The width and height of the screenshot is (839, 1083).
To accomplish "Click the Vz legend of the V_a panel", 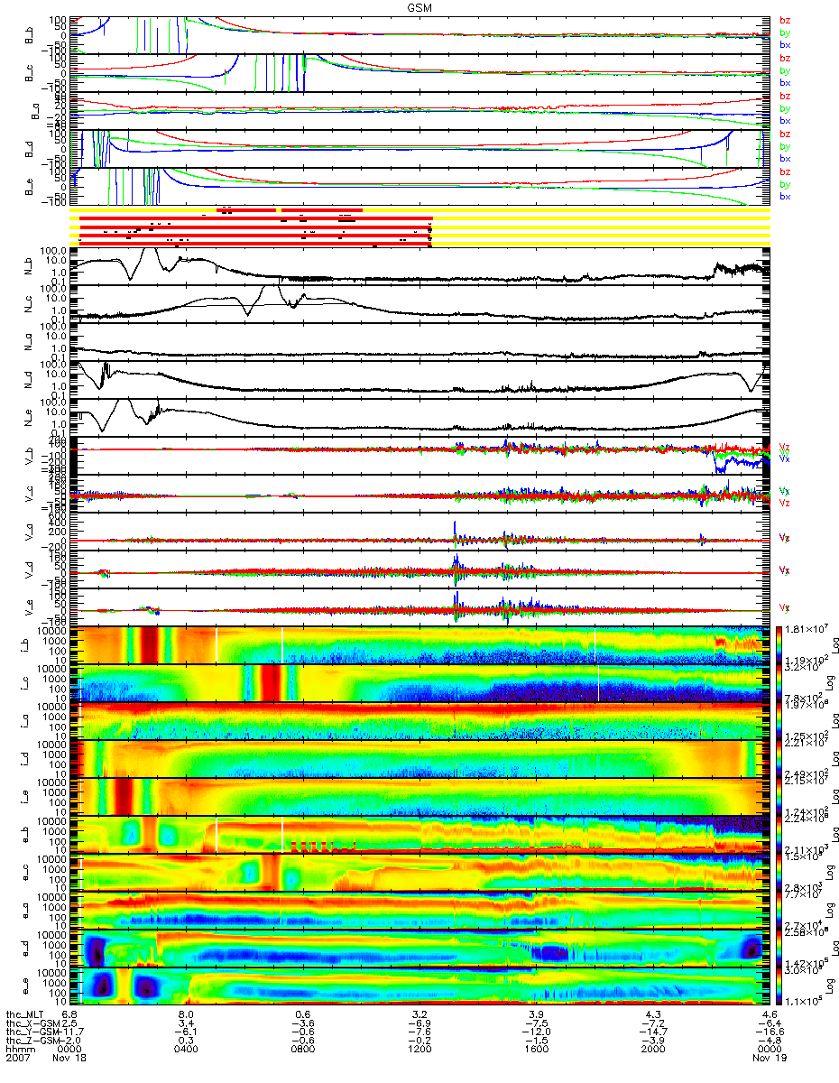I will click(785, 538).
